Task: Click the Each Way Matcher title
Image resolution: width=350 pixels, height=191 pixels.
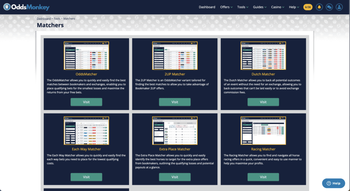Action: pyautogui.click(x=86, y=149)
